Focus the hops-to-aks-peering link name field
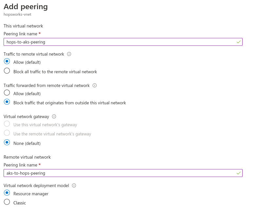273x209 pixels. 123,42
